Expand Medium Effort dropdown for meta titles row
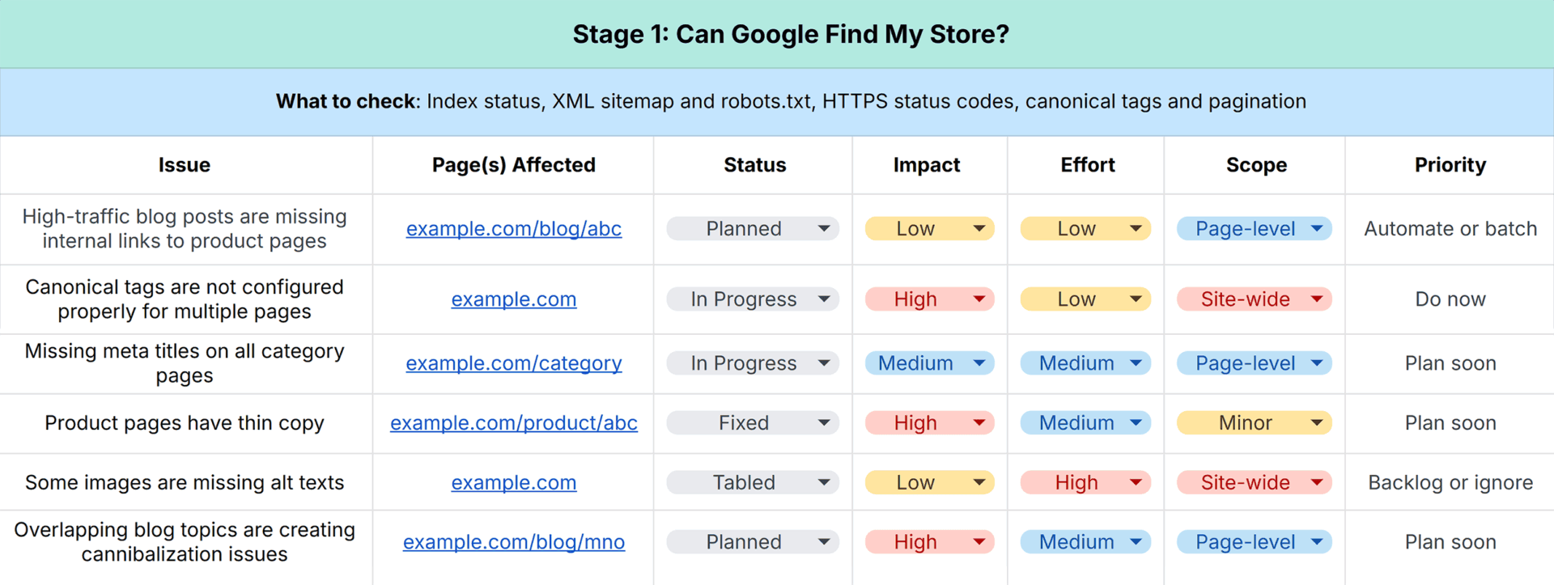 1085,363
